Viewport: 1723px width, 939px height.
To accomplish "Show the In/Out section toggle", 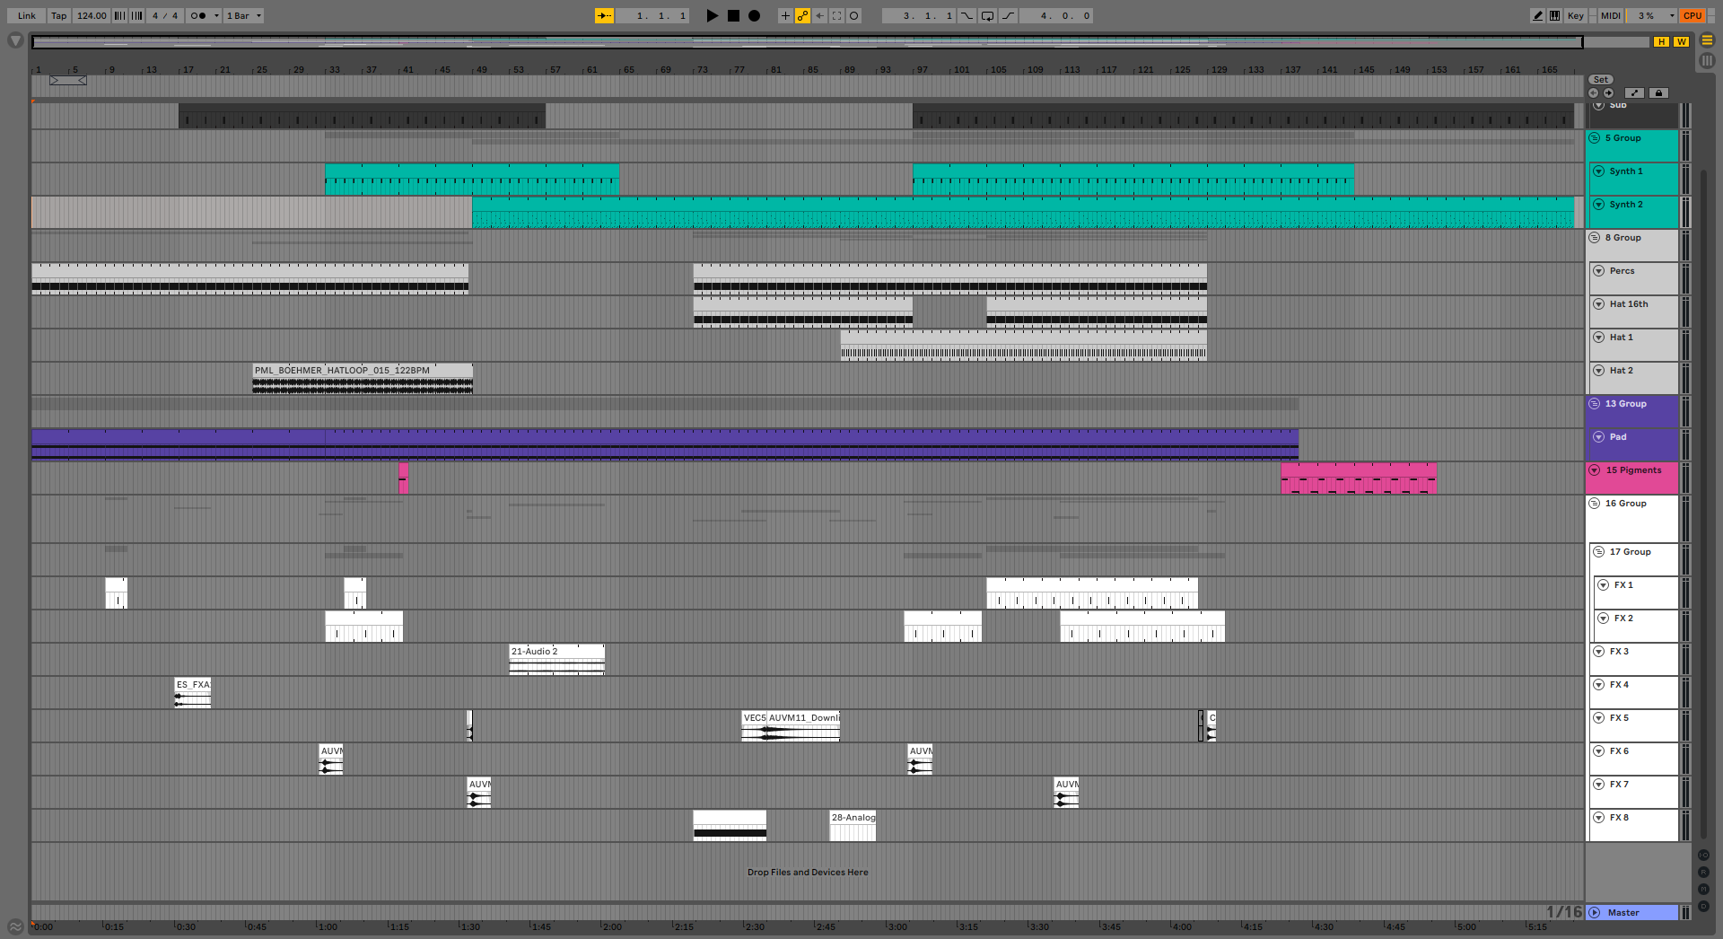I will pyautogui.click(x=1703, y=856).
